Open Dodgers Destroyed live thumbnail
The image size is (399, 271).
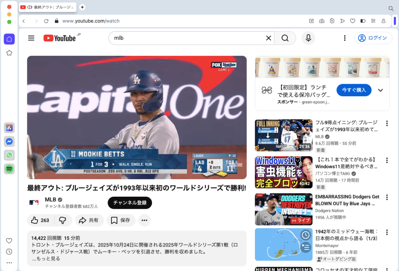284,209
